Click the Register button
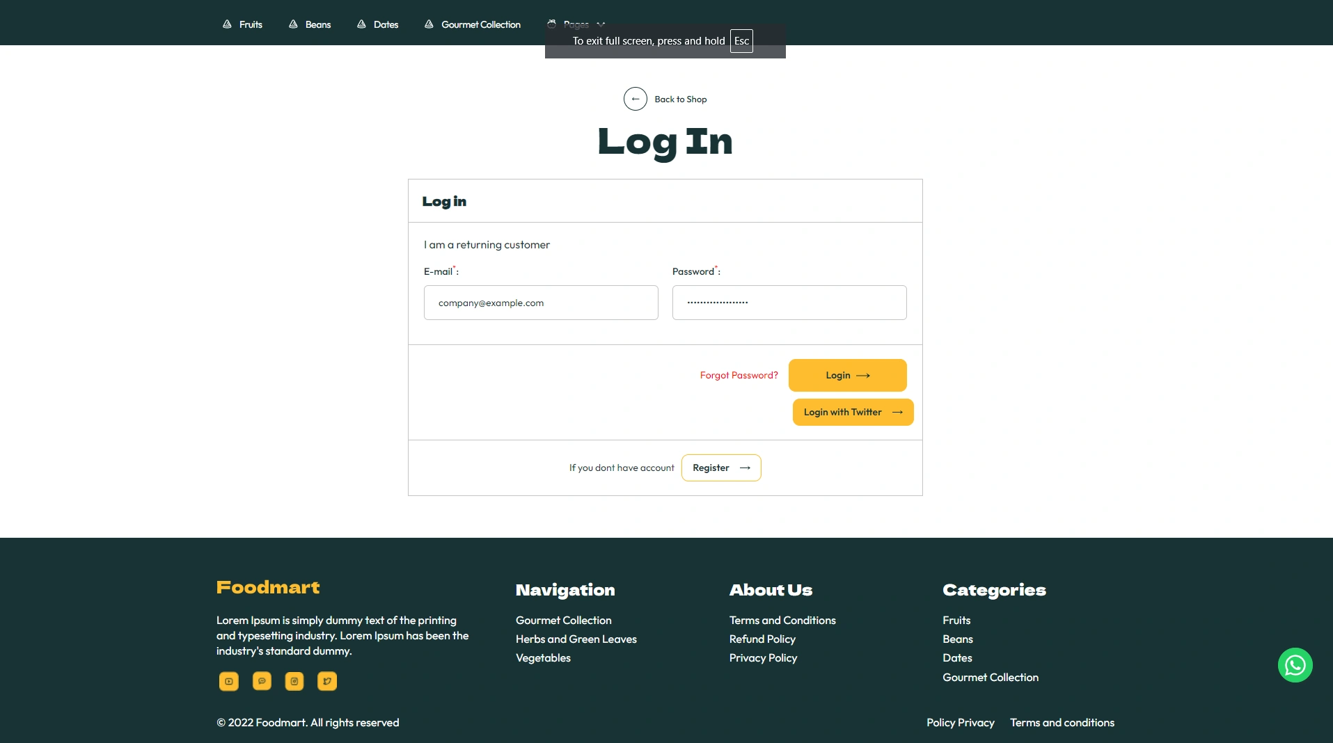 click(x=721, y=468)
